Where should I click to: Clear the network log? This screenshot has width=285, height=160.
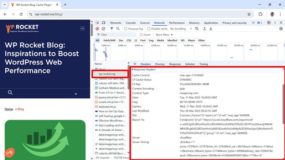(103, 29)
